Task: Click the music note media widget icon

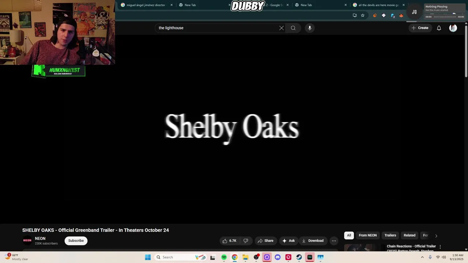Action: 414,12
